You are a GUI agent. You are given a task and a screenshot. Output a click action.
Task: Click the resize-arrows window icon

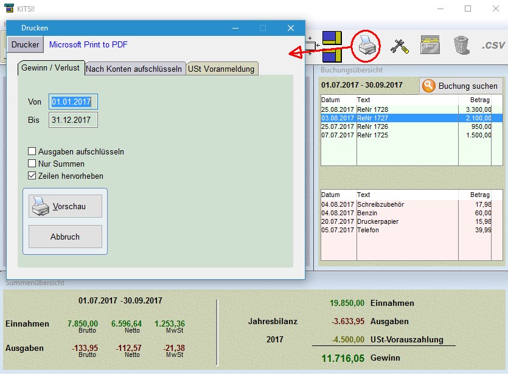pyautogui.click(x=311, y=46)
